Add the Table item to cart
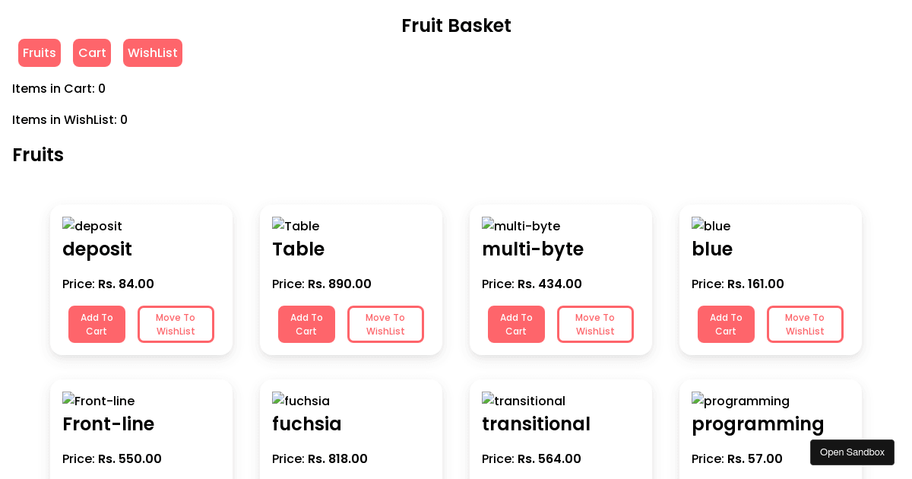The width and height of the screenshot is (912, 479). [x=306, y=324]
